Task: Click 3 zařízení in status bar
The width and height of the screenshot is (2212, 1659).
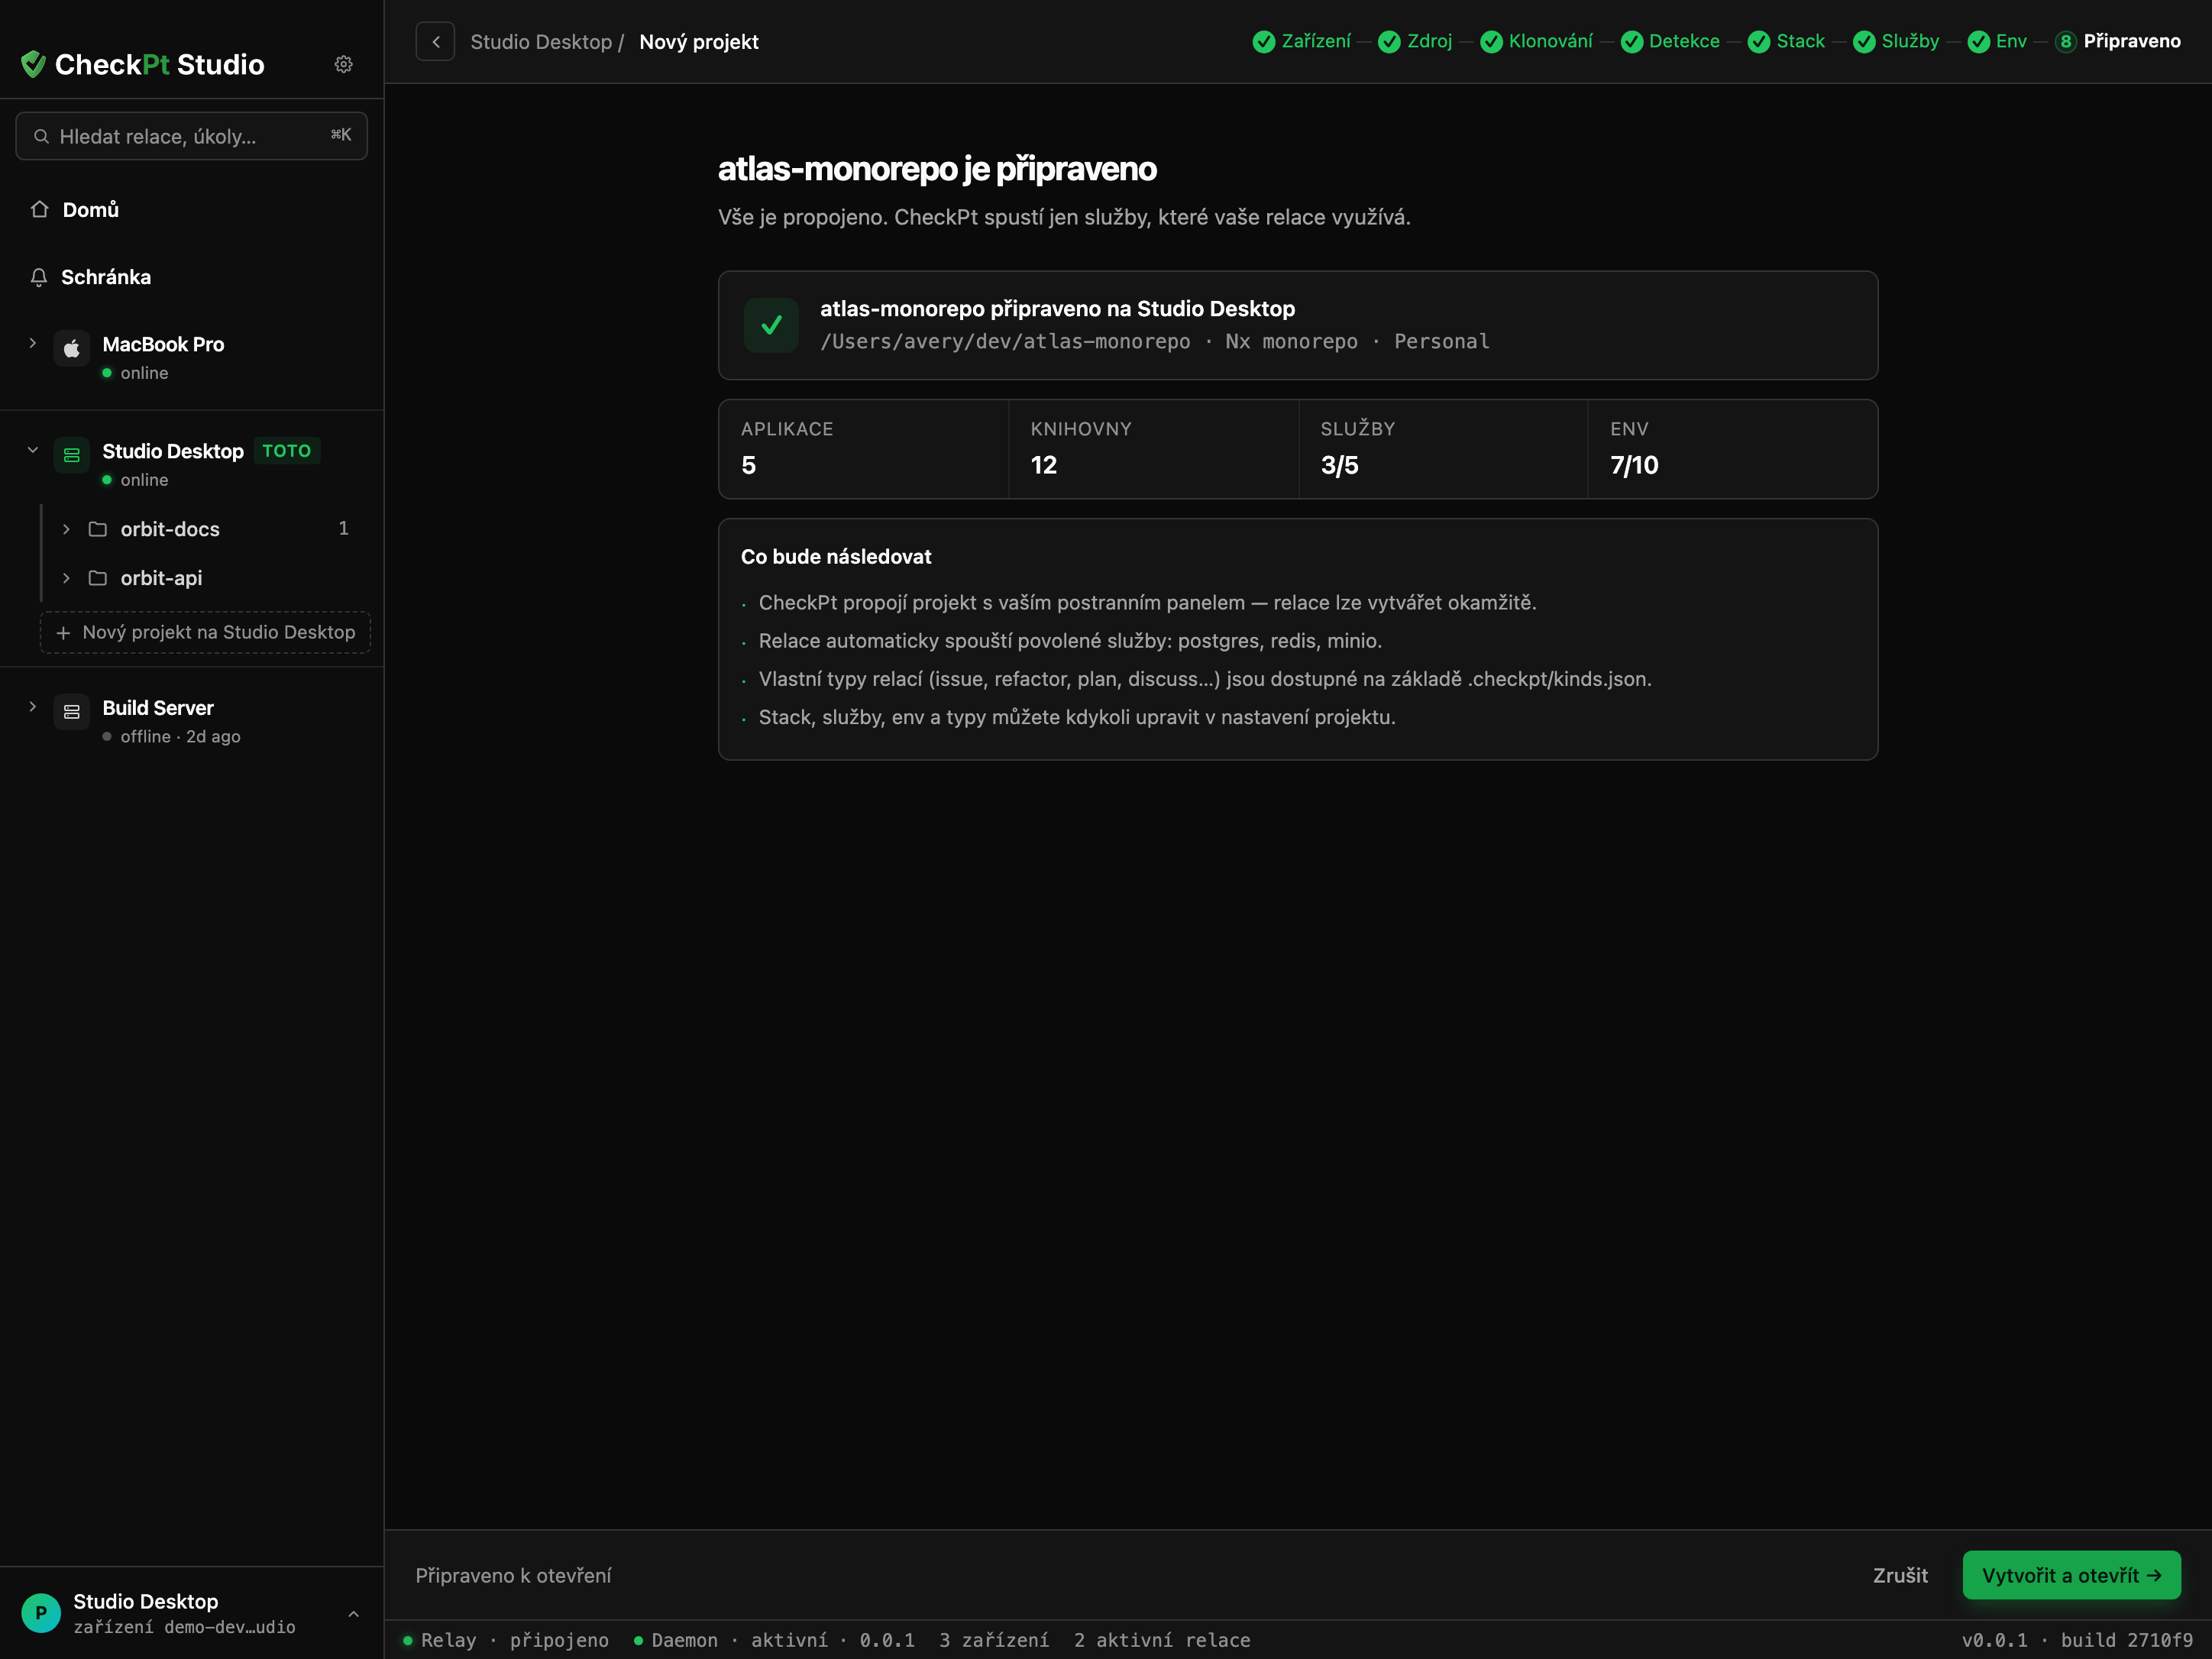Action: click(x=994, y=1640)
